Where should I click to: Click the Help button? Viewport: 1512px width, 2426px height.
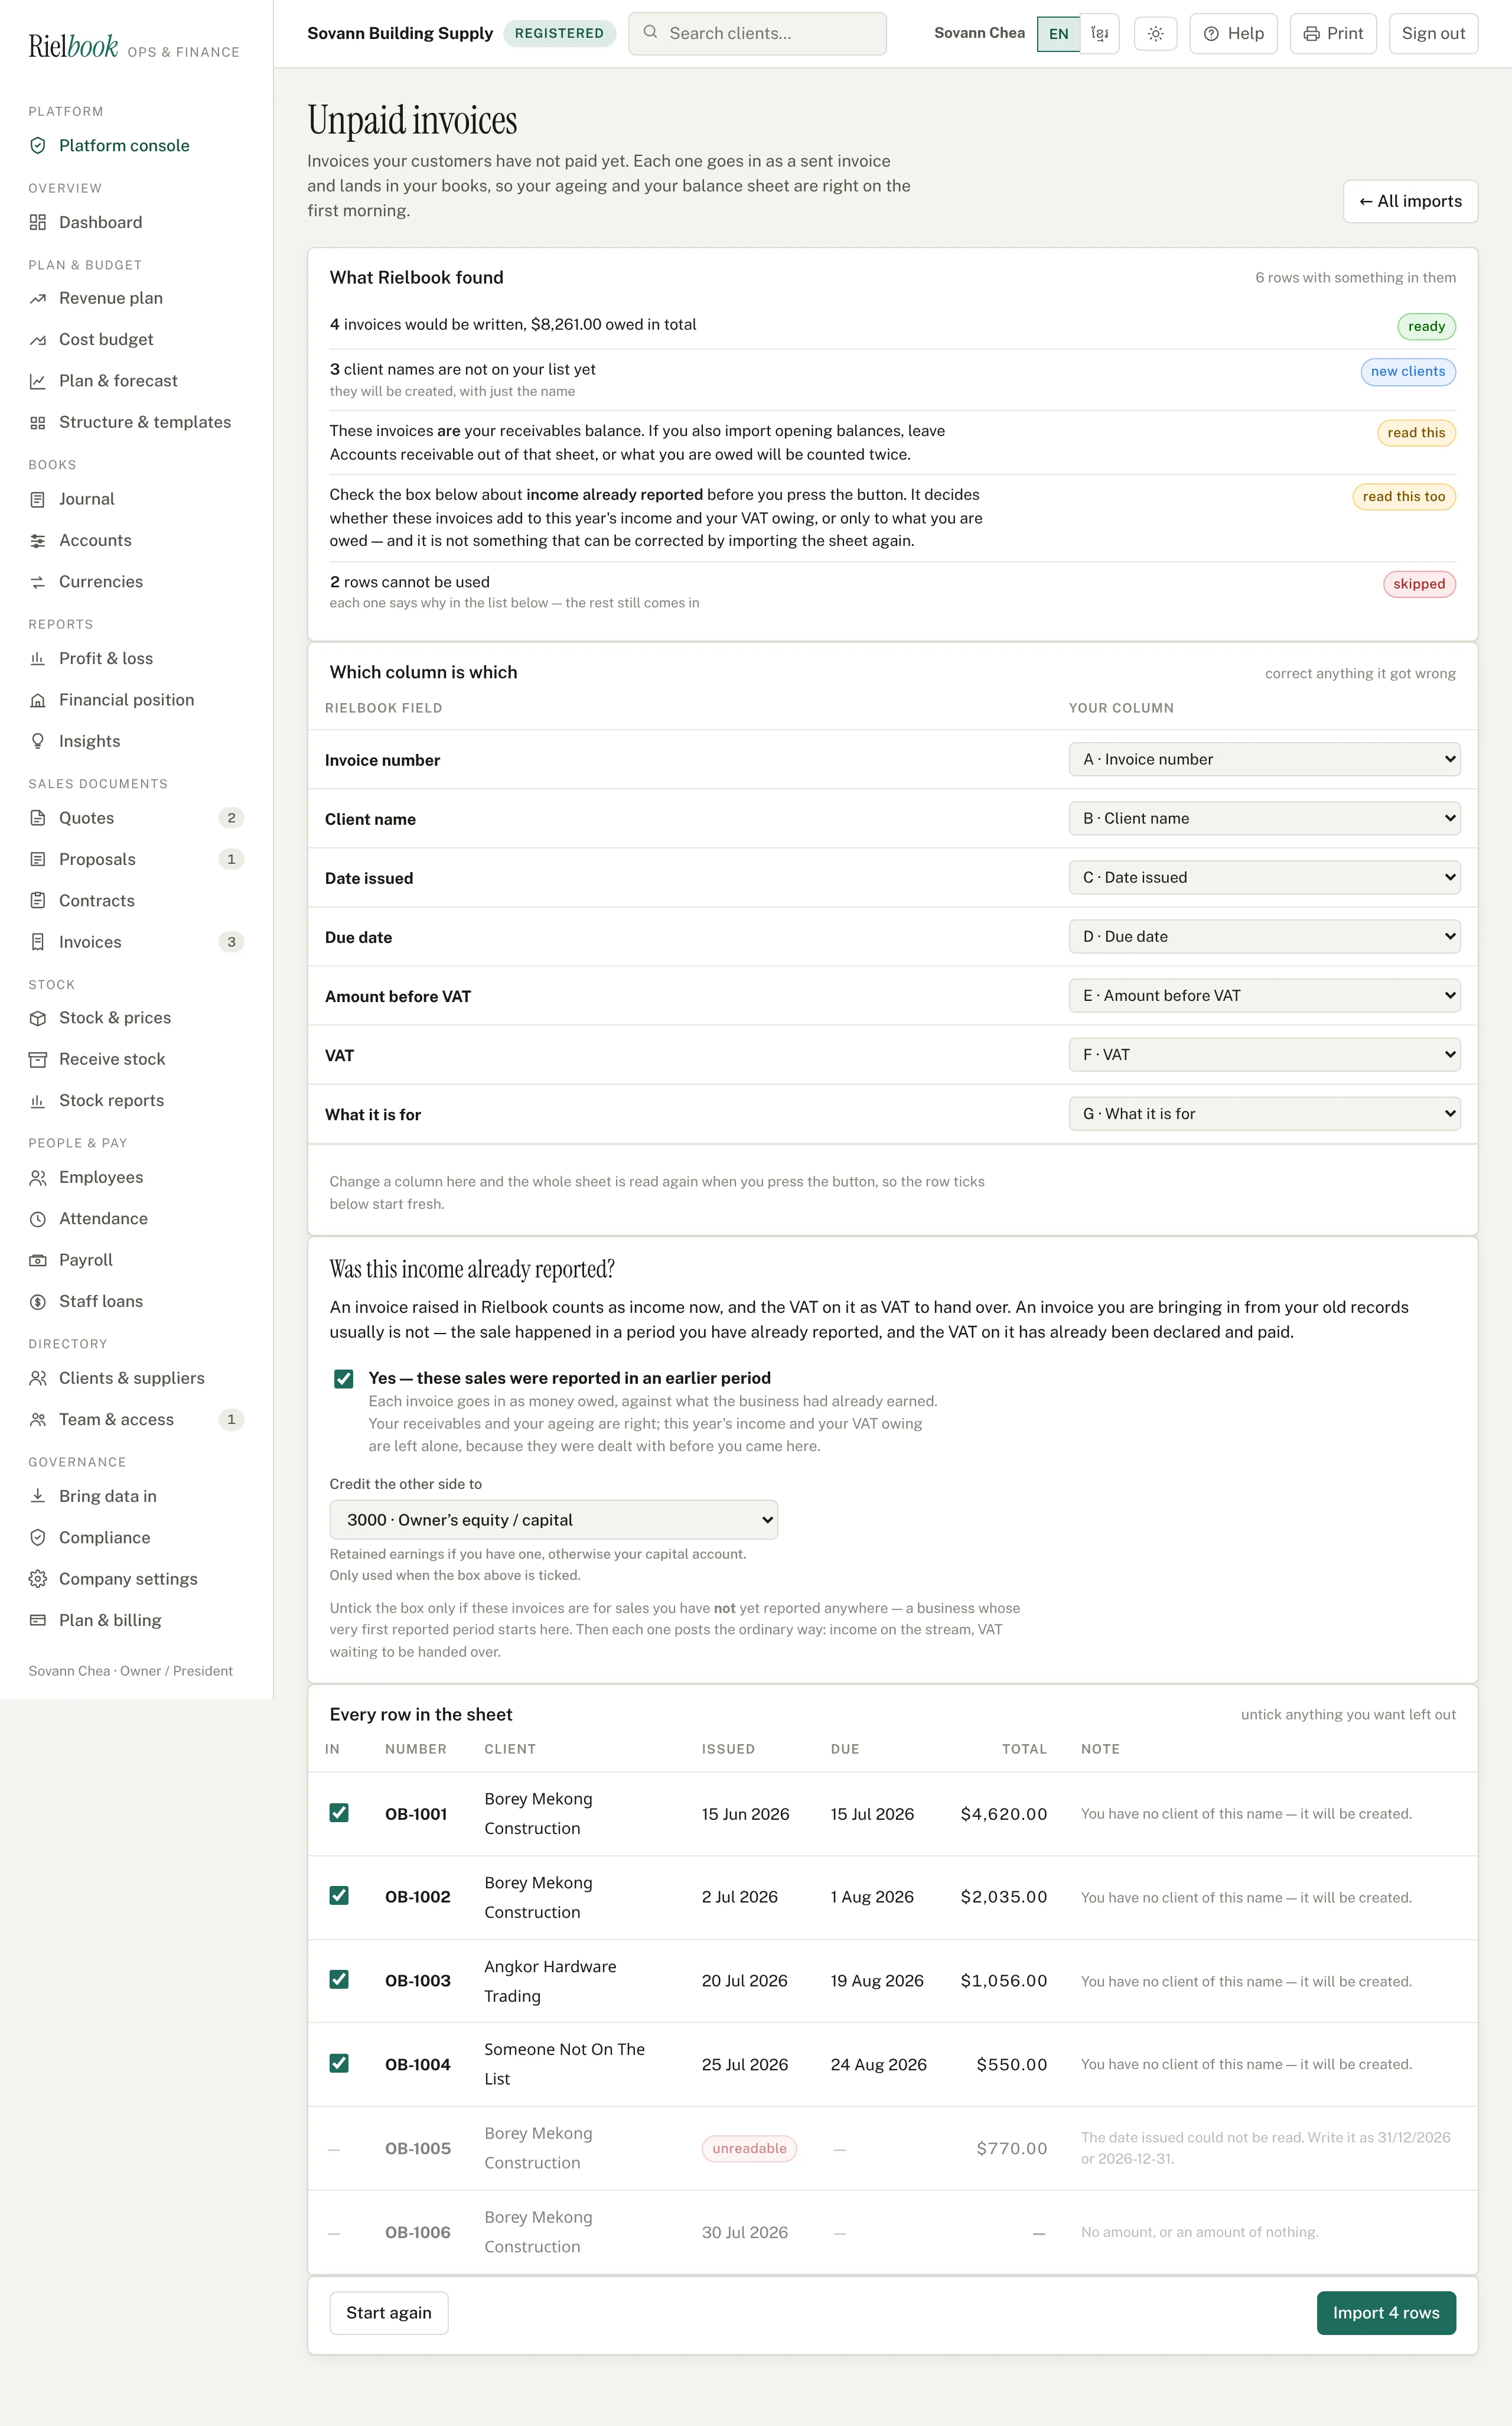(1233, 34)
